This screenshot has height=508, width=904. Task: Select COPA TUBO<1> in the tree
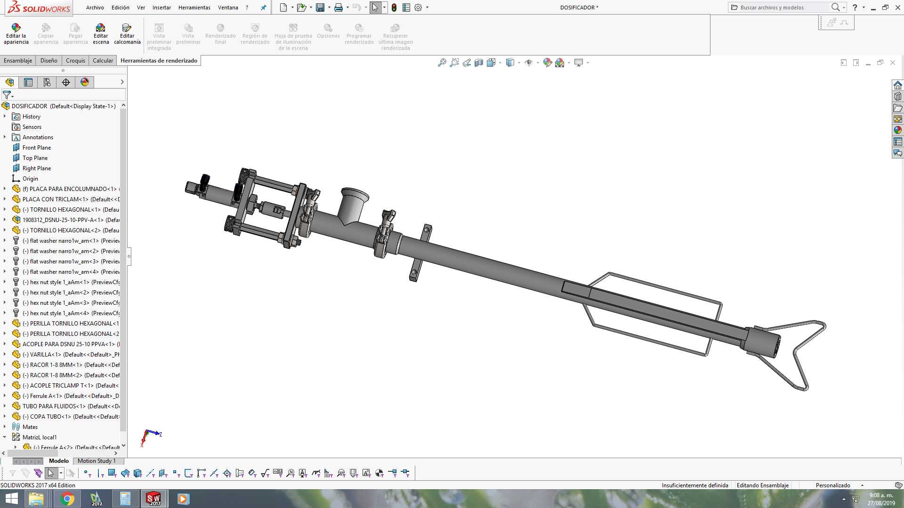pyautogui.click(x=71, y=416)
